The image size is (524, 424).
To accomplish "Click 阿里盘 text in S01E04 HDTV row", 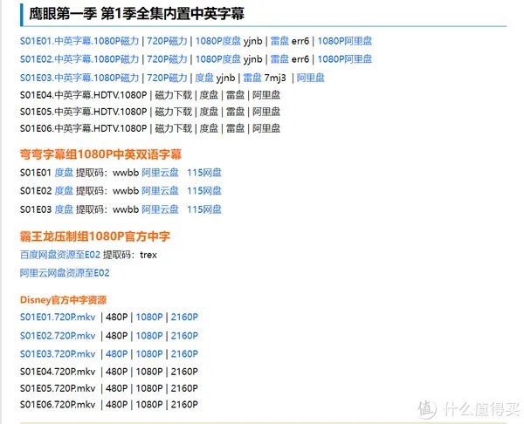I will point(266,95).
